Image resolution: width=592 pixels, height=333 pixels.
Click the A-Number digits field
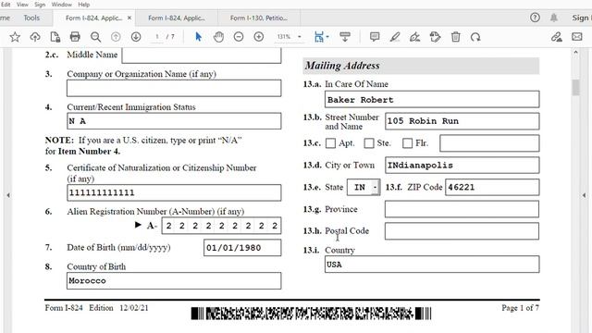pos(222,226)
